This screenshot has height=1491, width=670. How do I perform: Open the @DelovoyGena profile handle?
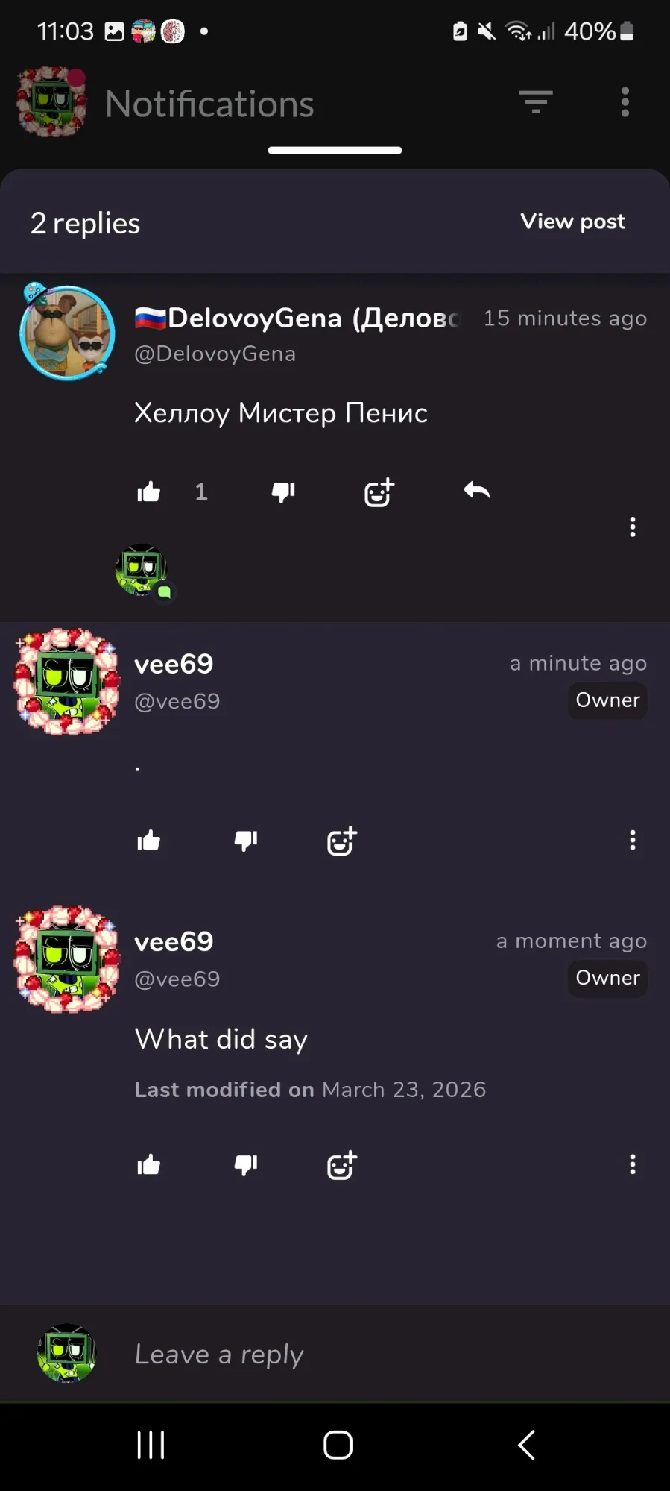coord(215,354)
